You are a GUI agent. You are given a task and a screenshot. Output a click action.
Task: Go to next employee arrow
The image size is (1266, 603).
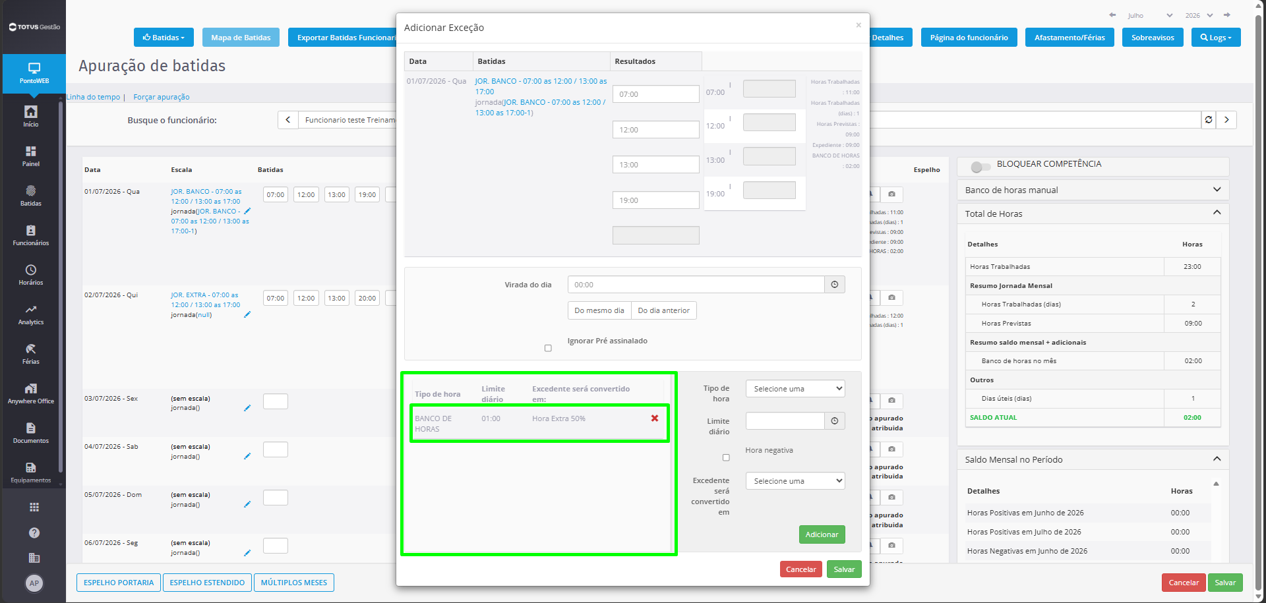pyautogui.click(x=1226, y=120)
